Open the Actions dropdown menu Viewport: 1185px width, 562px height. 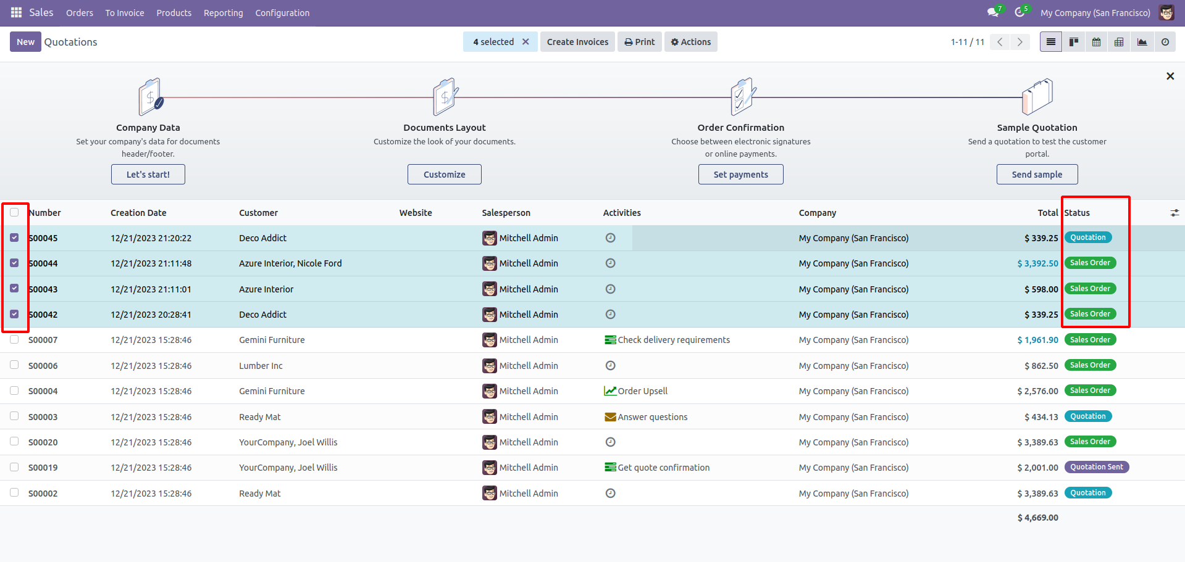point(690,42)
